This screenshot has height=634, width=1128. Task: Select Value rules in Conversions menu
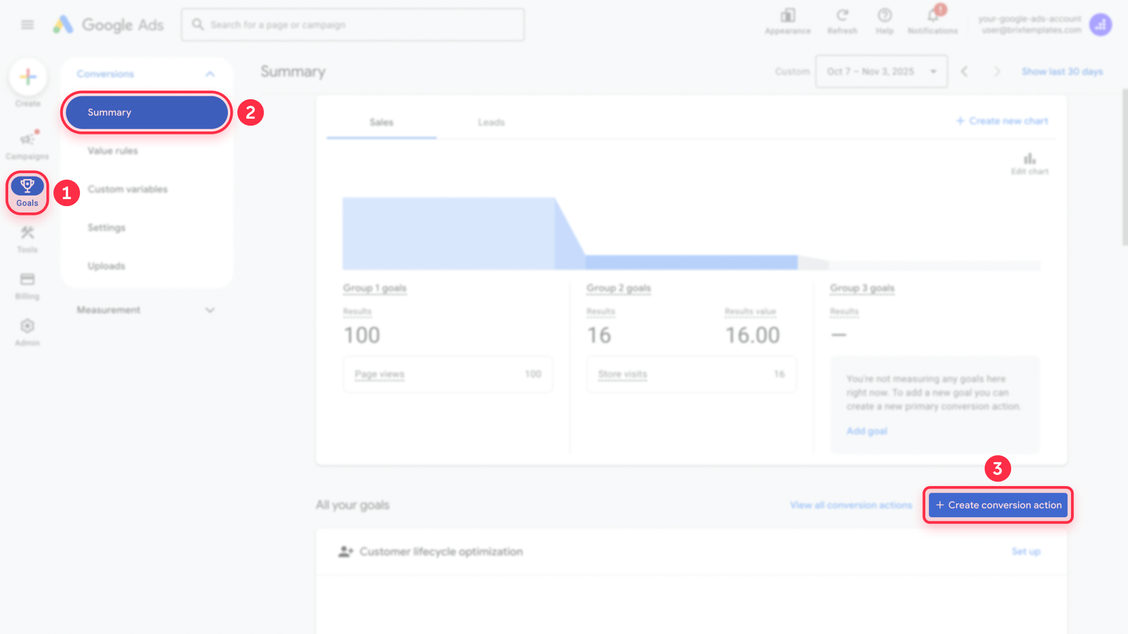[x=112, y=150]
